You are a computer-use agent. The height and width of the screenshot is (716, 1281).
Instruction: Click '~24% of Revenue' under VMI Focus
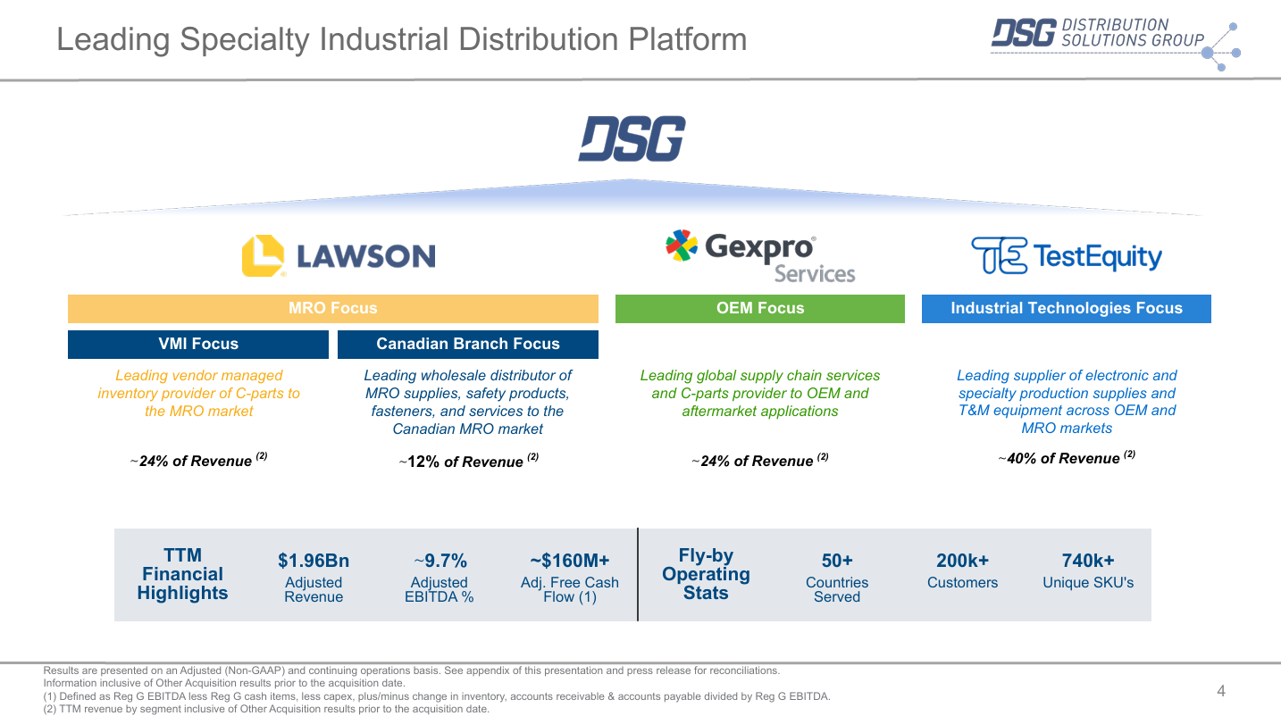[199, 460]
